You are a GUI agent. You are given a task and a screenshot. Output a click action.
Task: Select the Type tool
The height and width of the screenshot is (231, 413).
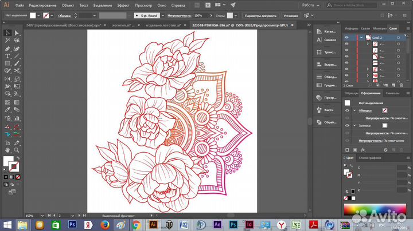[x=7, y=56]
